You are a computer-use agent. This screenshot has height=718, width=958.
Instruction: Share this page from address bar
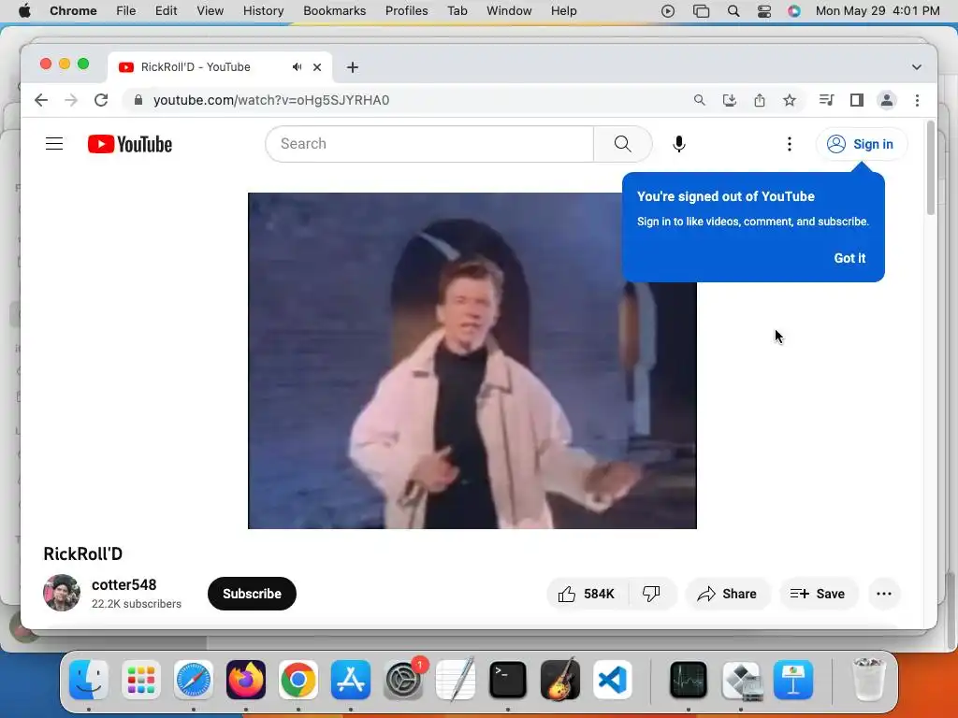tap(760, 100)
